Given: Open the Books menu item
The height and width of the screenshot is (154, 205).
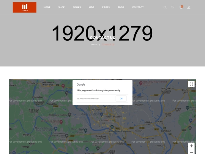Looking at the screenshot, I should tap(77, 7).
